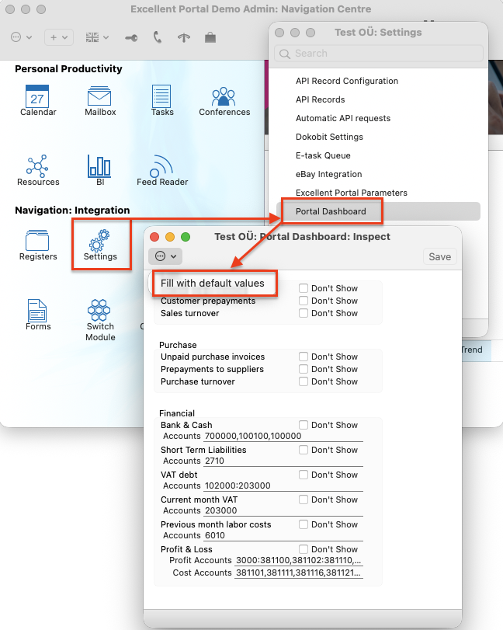Click the Switch Module icon
The image size is (503, 630).
(99, 311)
